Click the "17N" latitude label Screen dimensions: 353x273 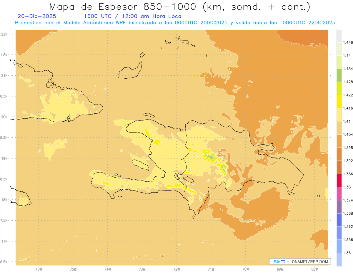(5, 241)
